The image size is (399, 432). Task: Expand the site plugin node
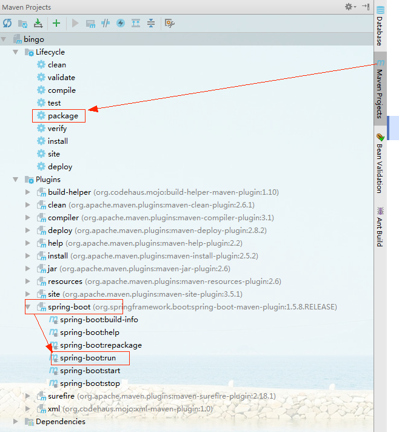click(27, 294)
